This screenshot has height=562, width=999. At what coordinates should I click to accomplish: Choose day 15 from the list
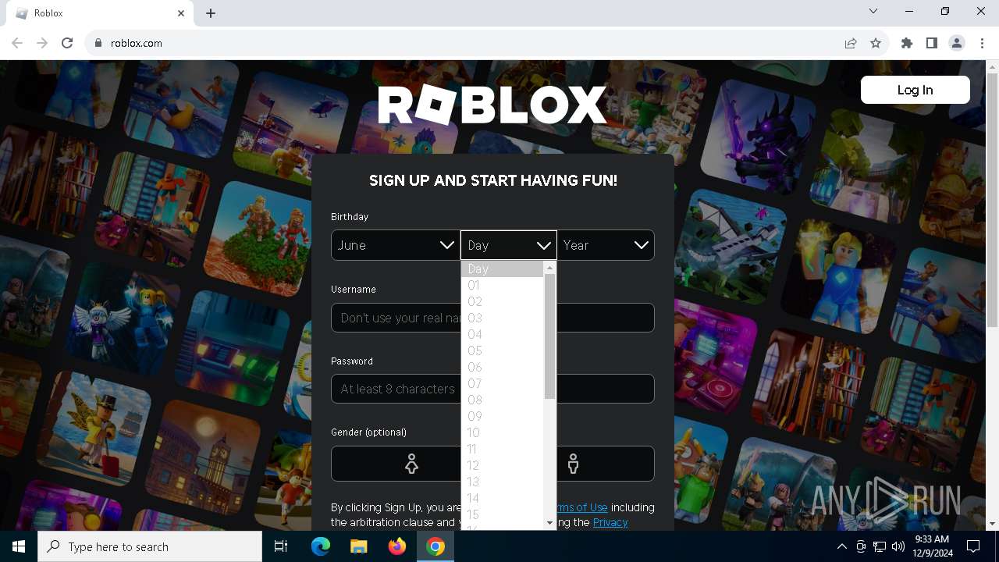coord(502,514)
